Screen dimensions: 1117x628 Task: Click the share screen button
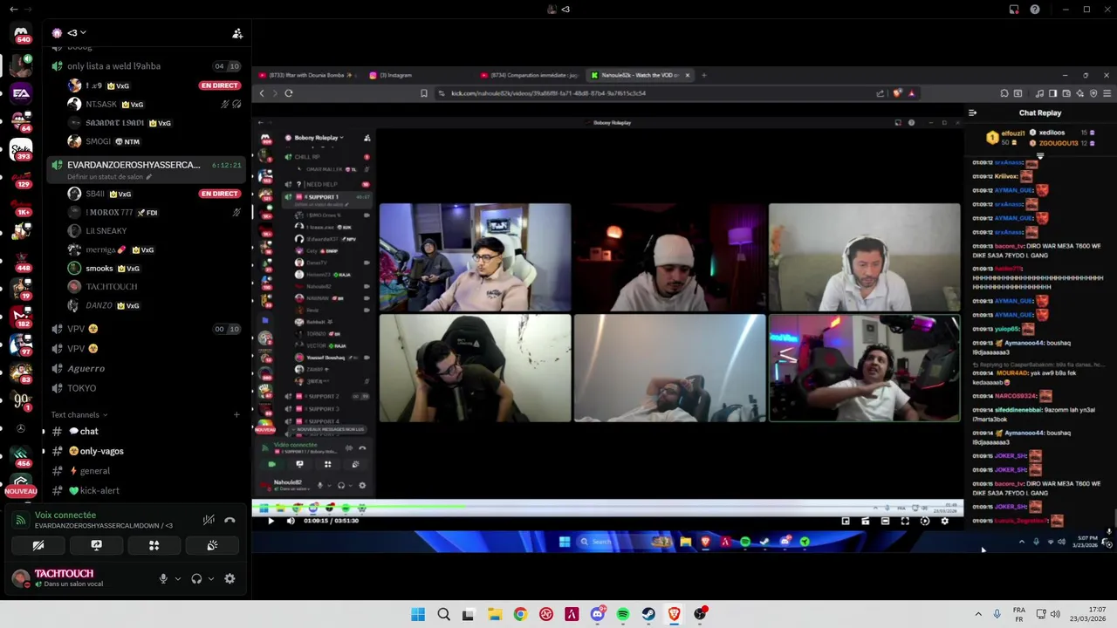click(96, 545)
